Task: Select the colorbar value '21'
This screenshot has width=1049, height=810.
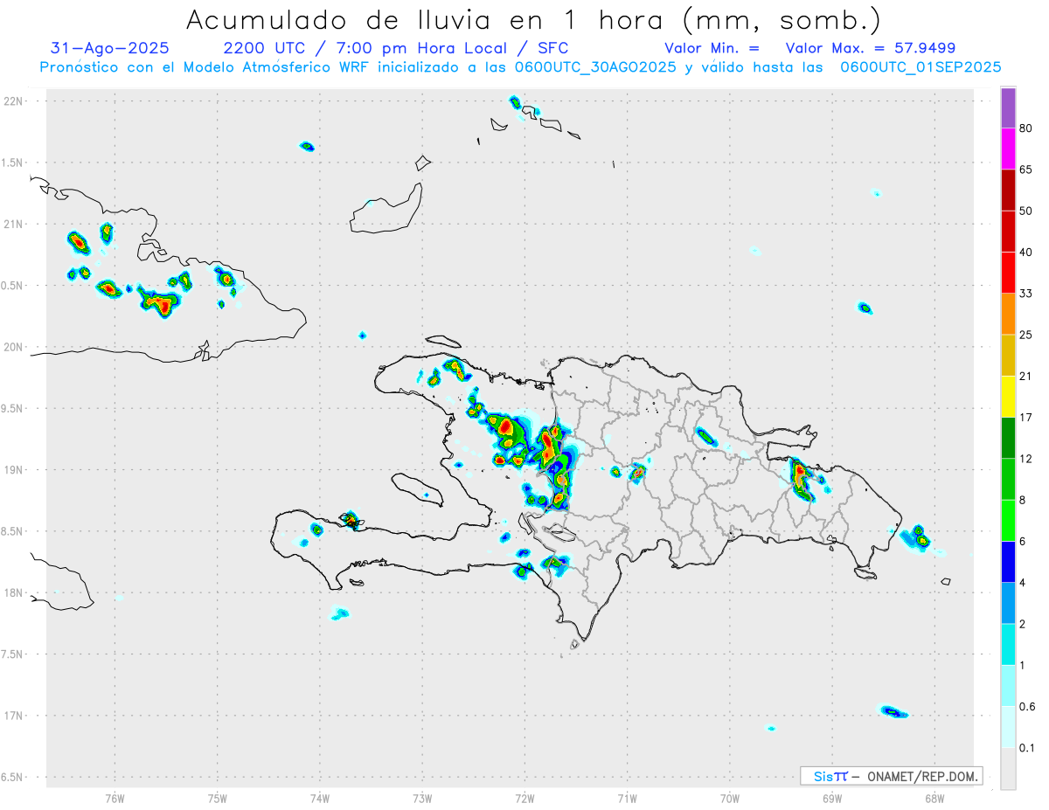Action: click(x=1026, y=376)
